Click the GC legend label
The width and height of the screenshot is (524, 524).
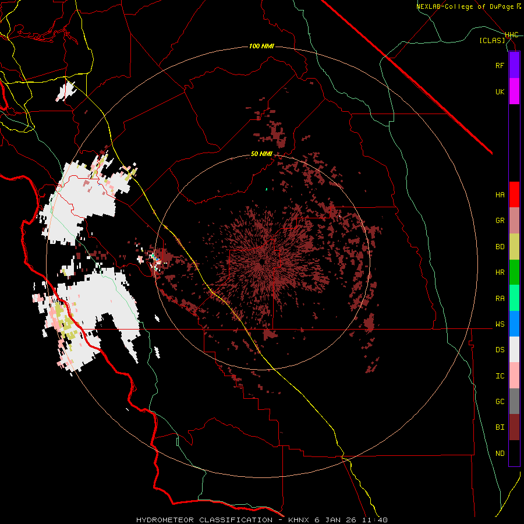tap(500, 402)
